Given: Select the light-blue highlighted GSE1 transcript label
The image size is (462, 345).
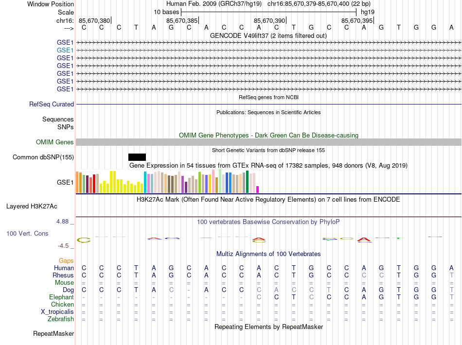Looking at the screenshot, I should pos(65,50).
